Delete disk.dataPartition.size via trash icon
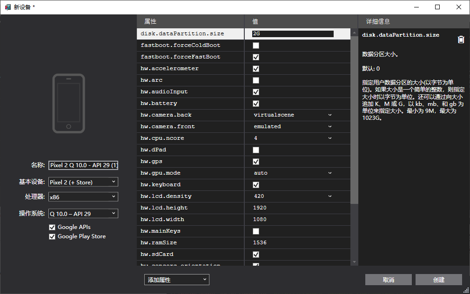This screenshot has width=470, height=294. click(x=461, y=39)
